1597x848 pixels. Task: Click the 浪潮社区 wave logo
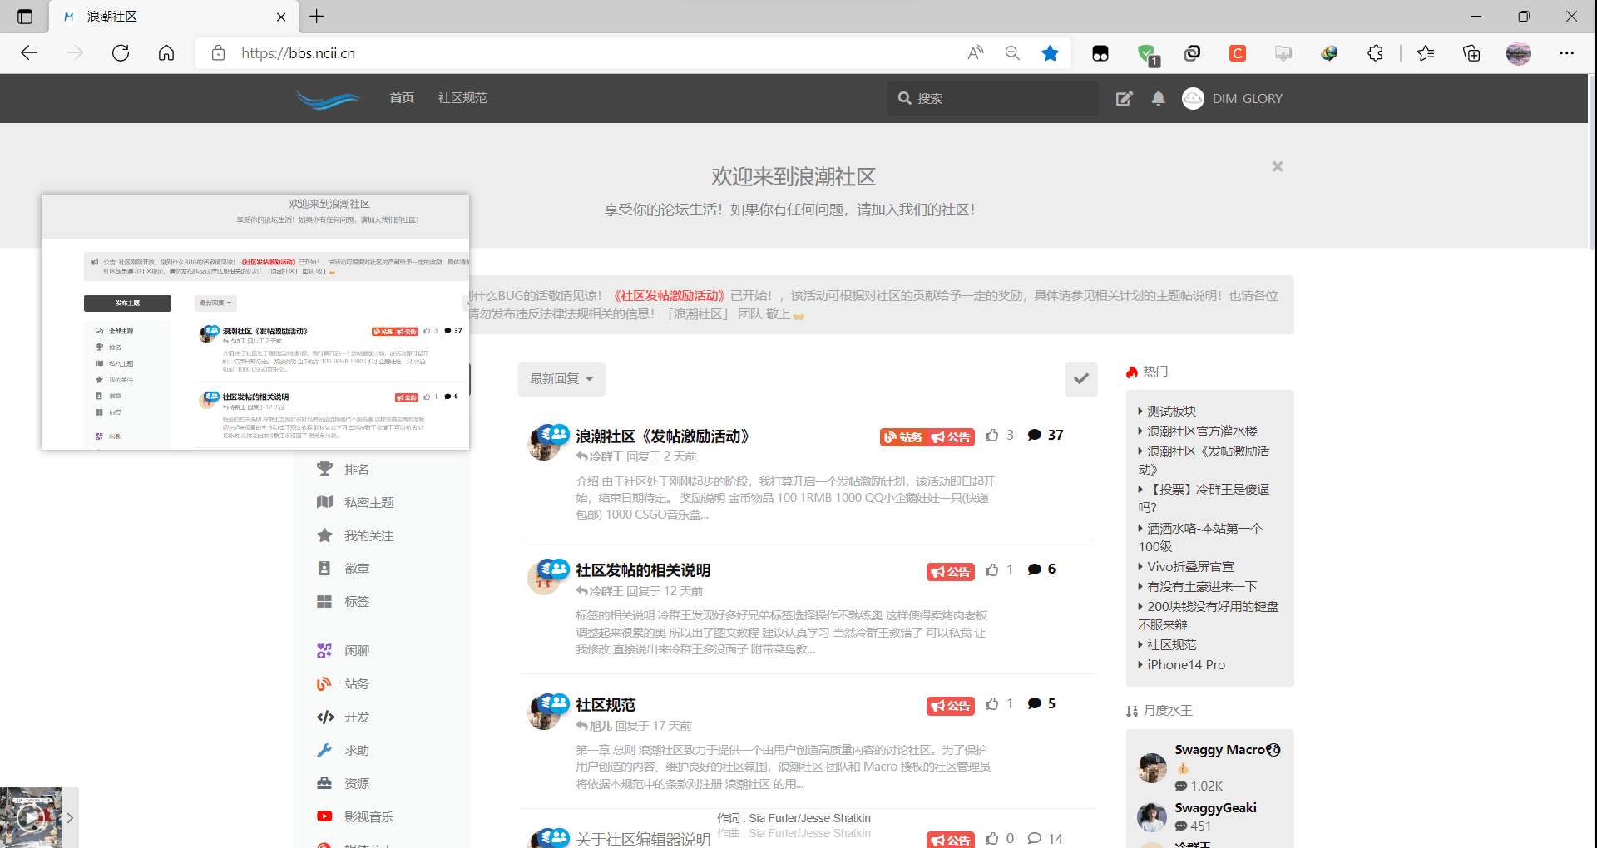coord(328,99)
